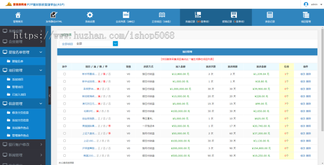
Task: Click 删除 in the ¥500,000.00 row
Action: coord(309,155)
